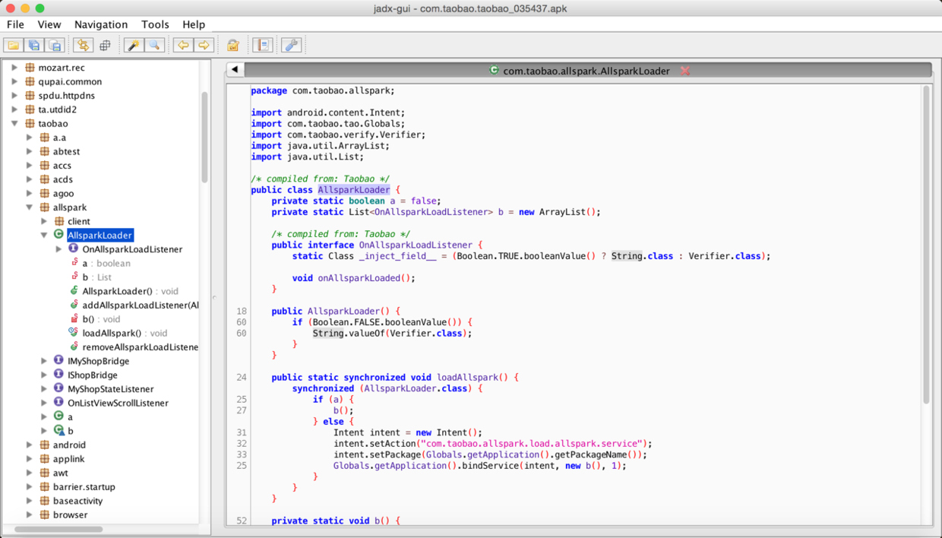Screen dimensions: 942x538
Task: Navigate back with the left arrow
Action: click(183, 46)
